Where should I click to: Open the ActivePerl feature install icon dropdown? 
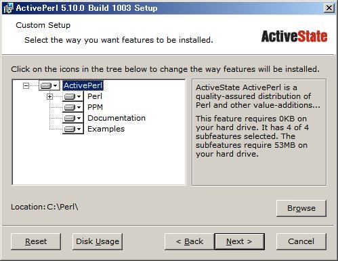(49, 85)
